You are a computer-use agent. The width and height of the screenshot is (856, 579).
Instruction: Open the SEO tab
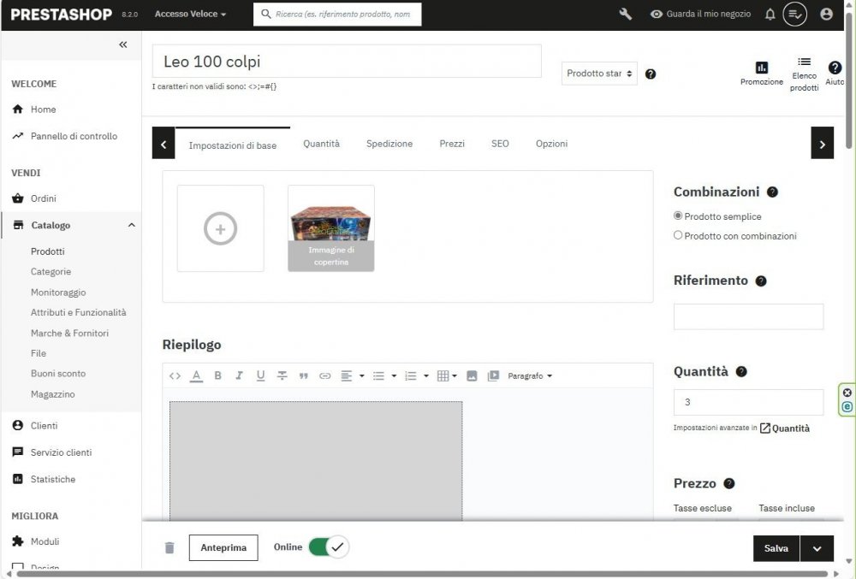click(500, 144)
